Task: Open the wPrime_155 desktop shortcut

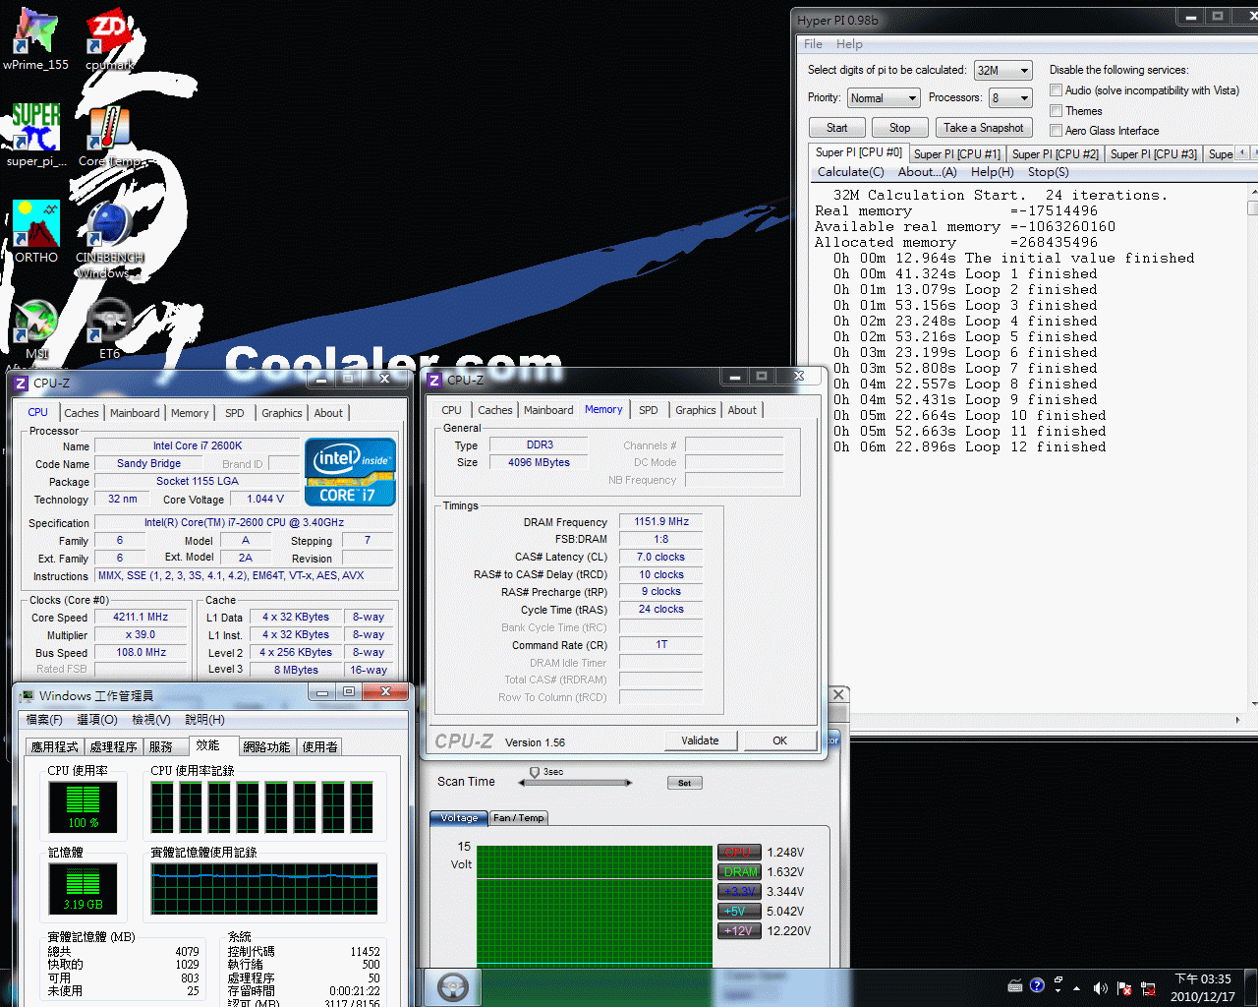Action: click(x=35, y=39)
